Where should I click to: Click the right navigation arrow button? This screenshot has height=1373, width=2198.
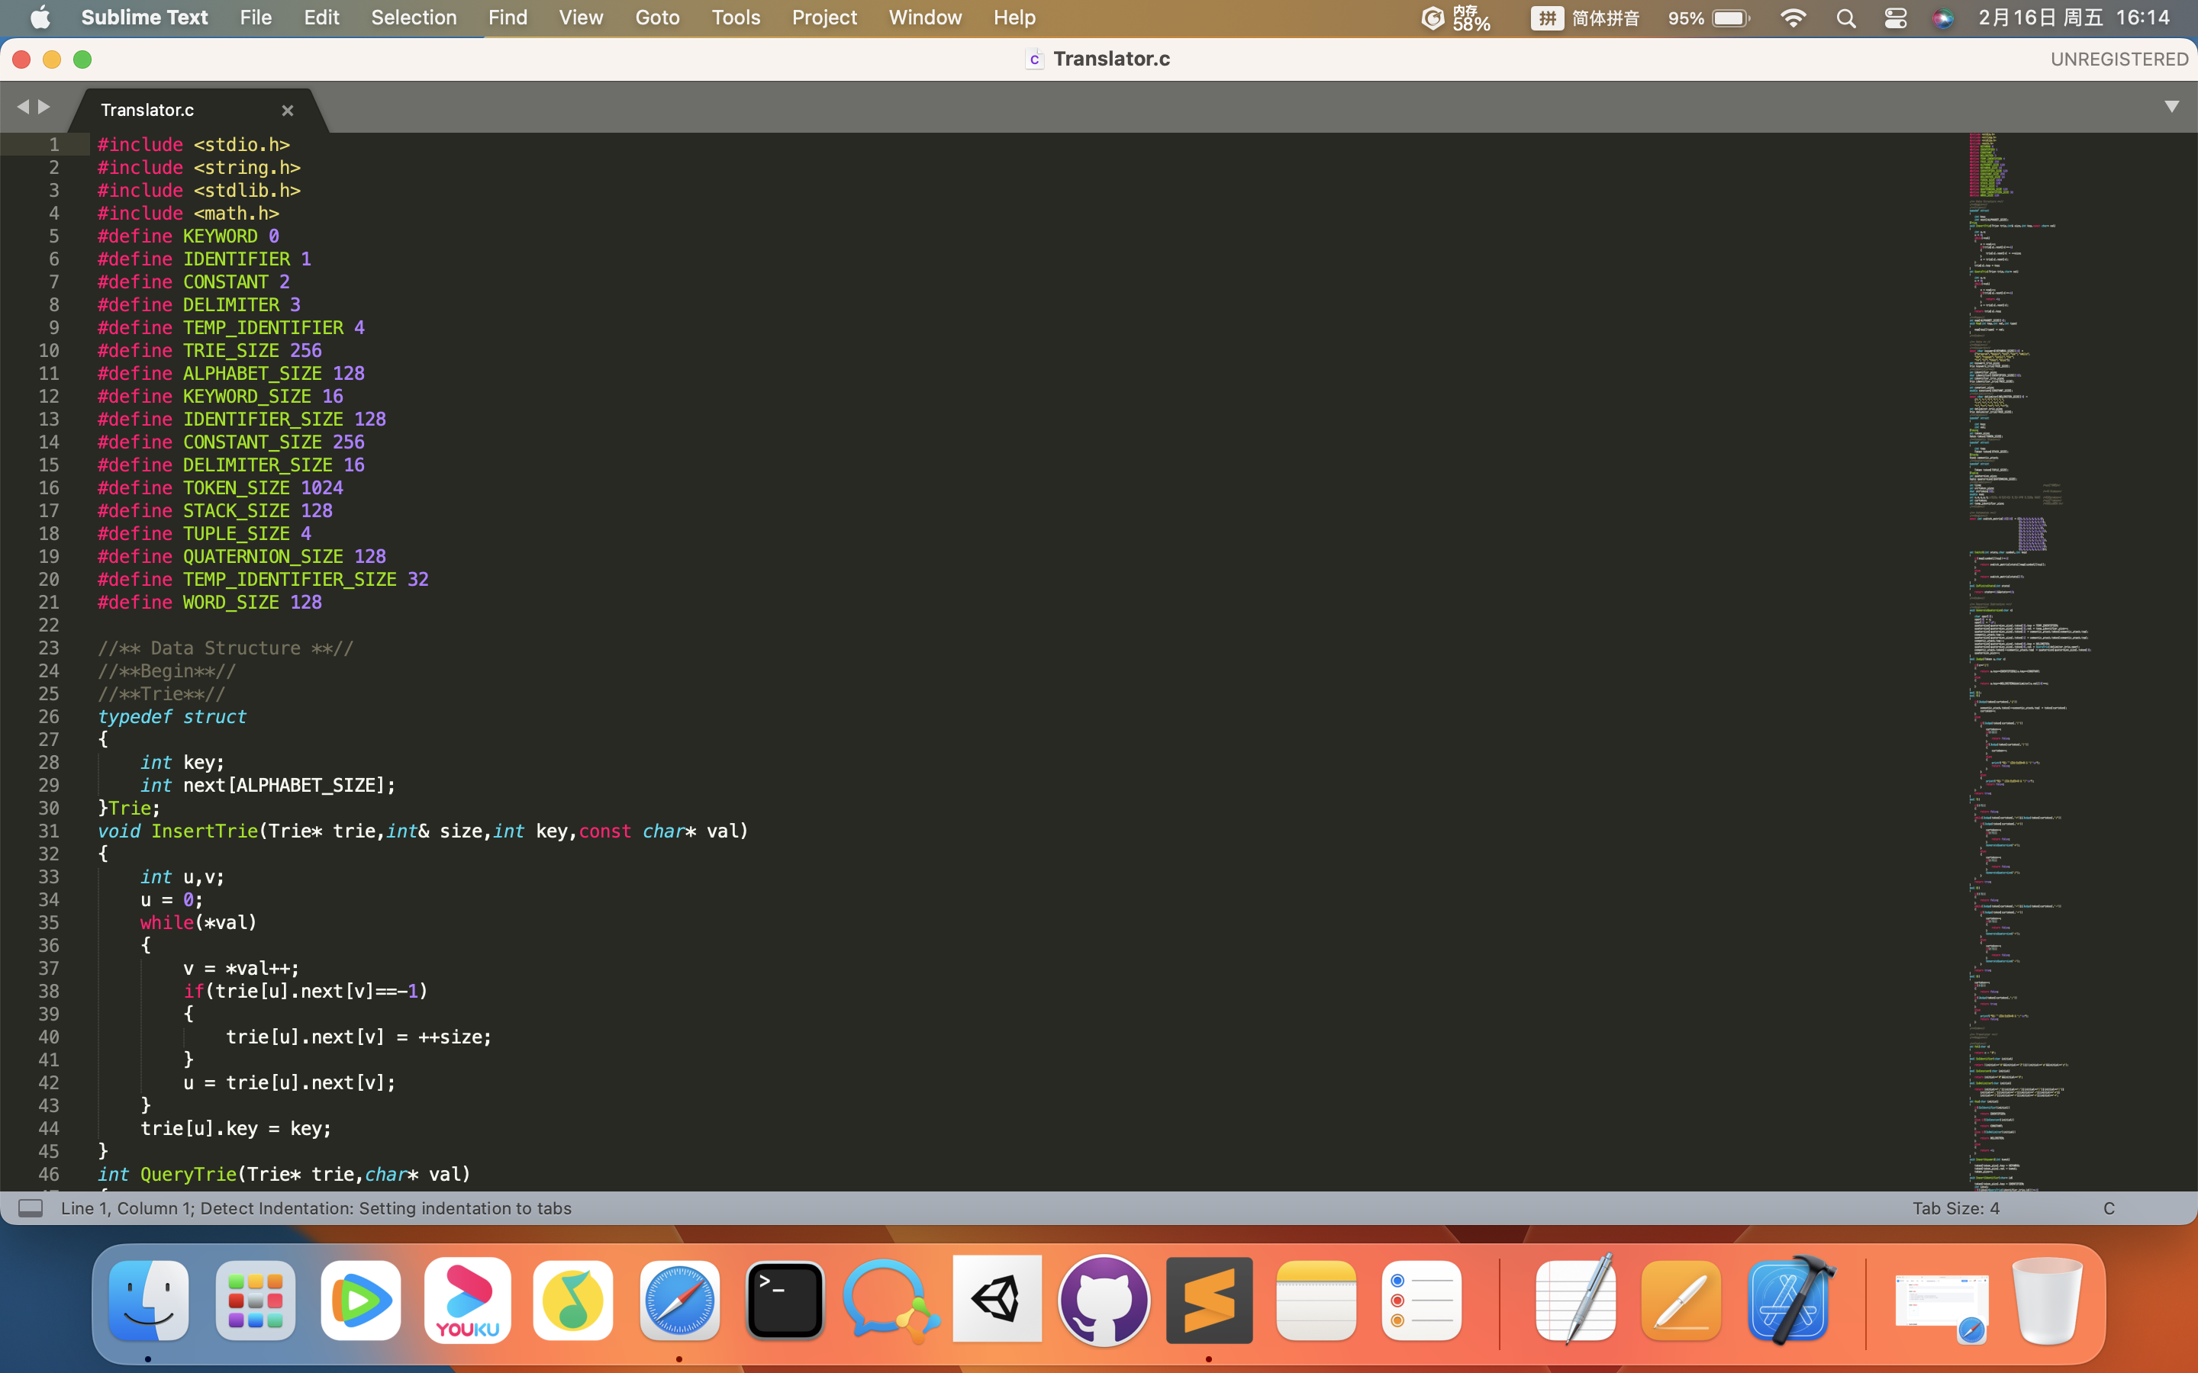[x=43, y=109]
